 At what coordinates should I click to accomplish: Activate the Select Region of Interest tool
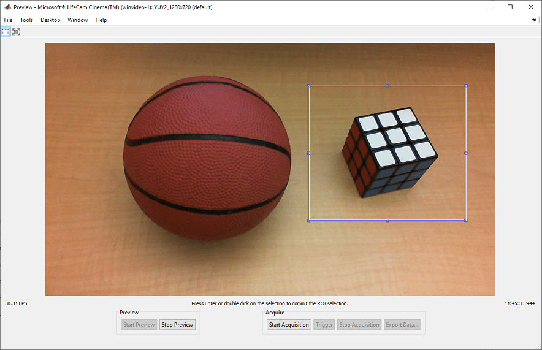[6, 32]
